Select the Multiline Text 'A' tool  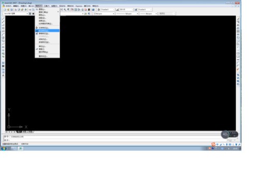(x=3, y=76)
